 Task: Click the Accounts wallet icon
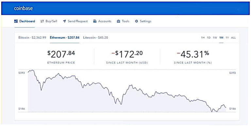click(95, 21)
